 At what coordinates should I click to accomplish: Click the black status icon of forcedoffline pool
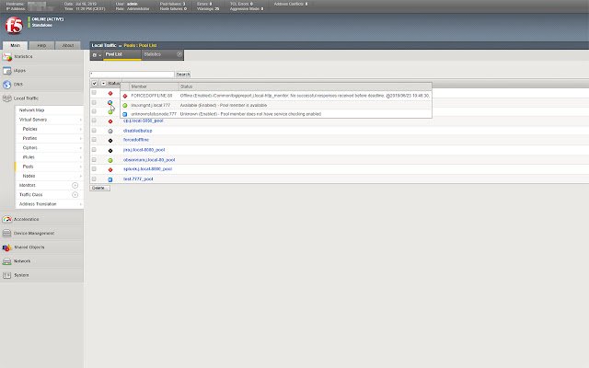(110, 141)
